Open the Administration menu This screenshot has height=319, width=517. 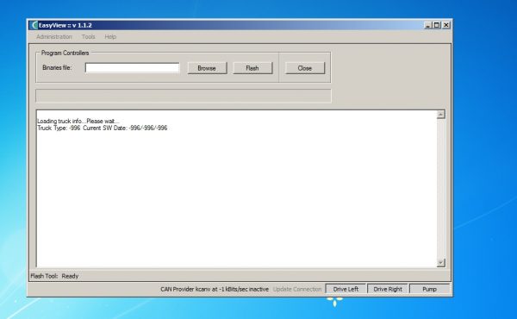point(54,36)
